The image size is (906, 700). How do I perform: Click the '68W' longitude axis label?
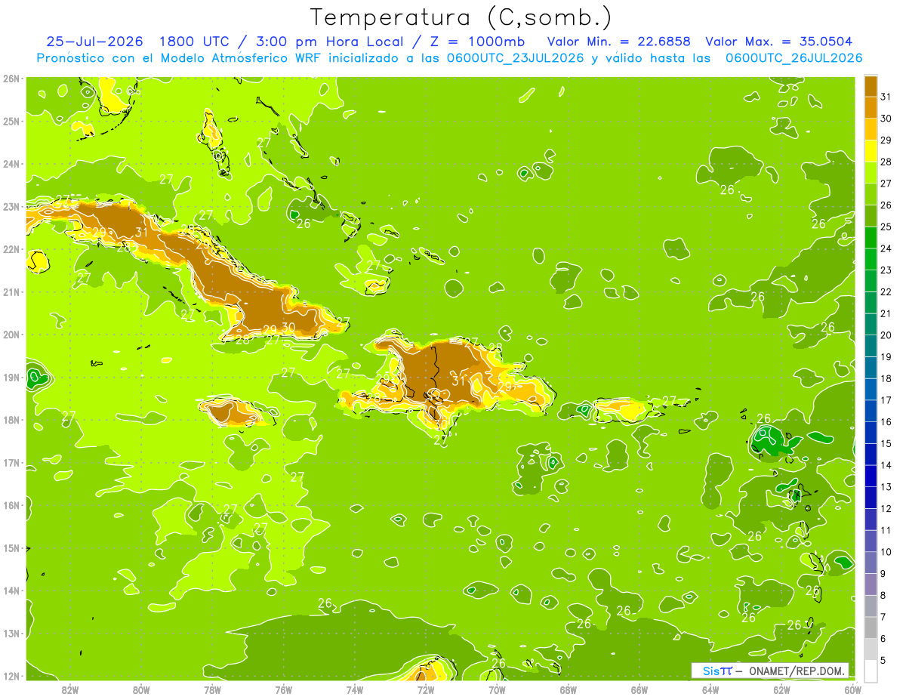coord(569,689)
